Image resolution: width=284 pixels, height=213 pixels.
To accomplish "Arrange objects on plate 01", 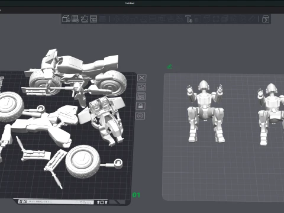I will point(141,96).
